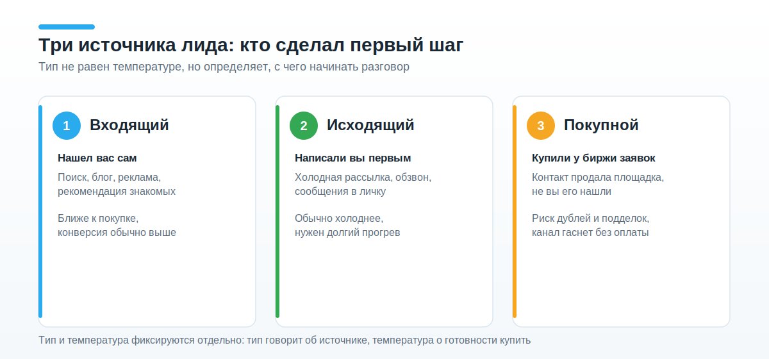Click the bold text Написали вы первым

pyautogui.click(x=352, y=158)
